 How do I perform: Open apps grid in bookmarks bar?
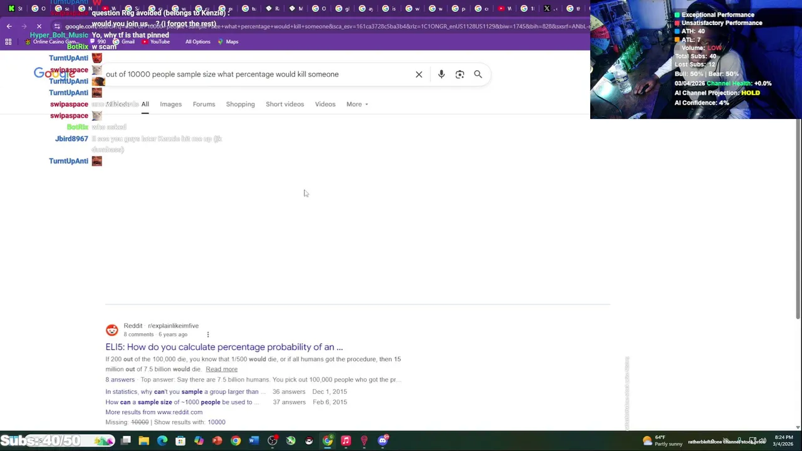tap(8, 42)
